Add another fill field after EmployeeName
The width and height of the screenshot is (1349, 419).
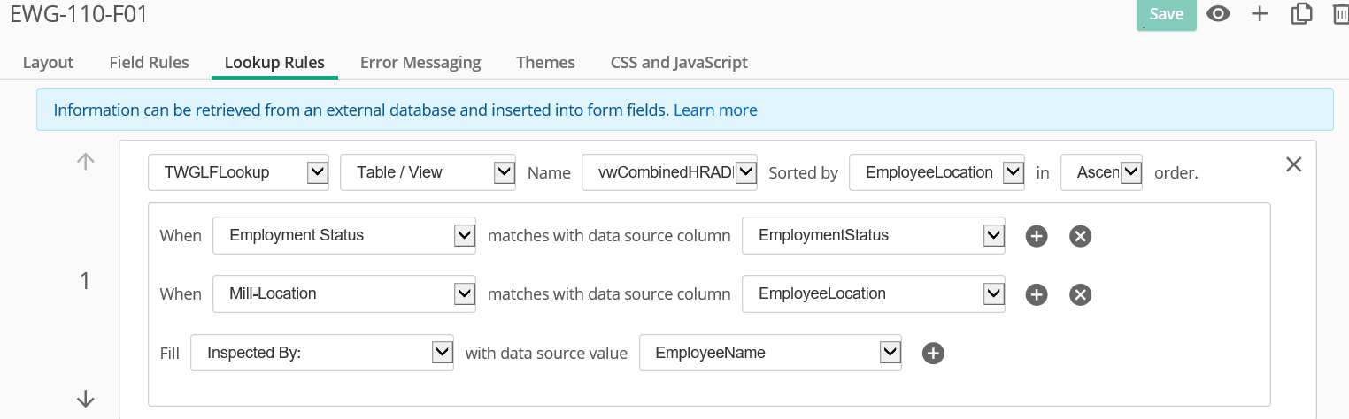(933, 354)
